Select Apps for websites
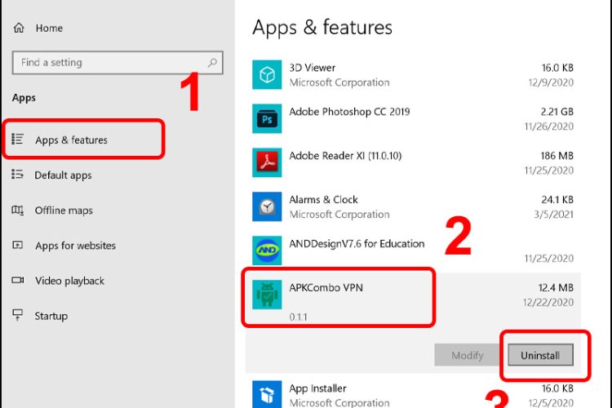 tap(75, 246)
